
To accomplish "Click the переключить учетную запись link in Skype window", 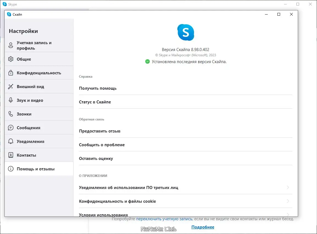I will 164,219.
